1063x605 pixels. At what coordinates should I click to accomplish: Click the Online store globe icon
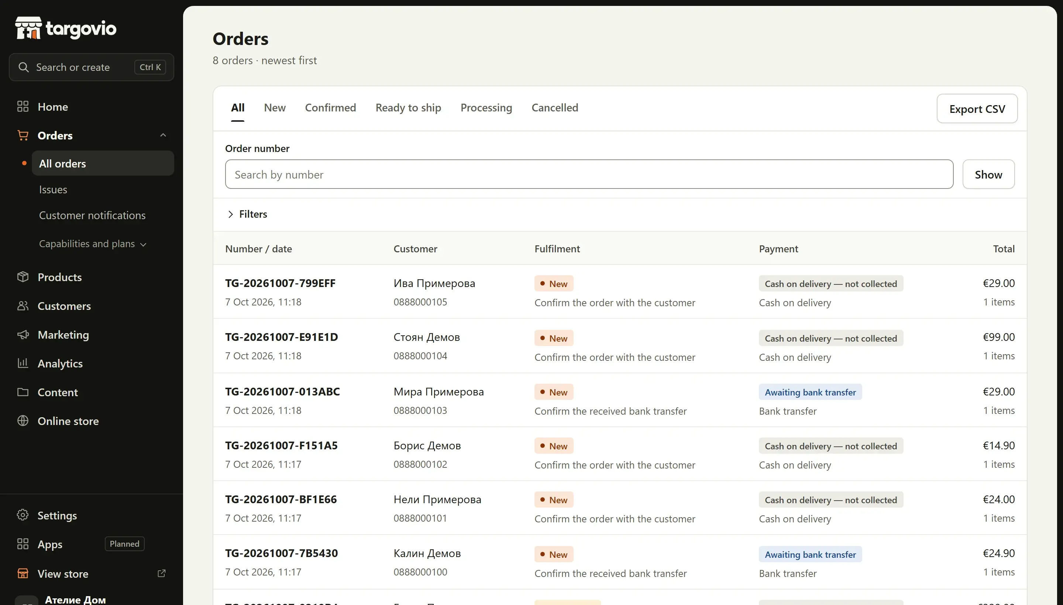[23, 421]
